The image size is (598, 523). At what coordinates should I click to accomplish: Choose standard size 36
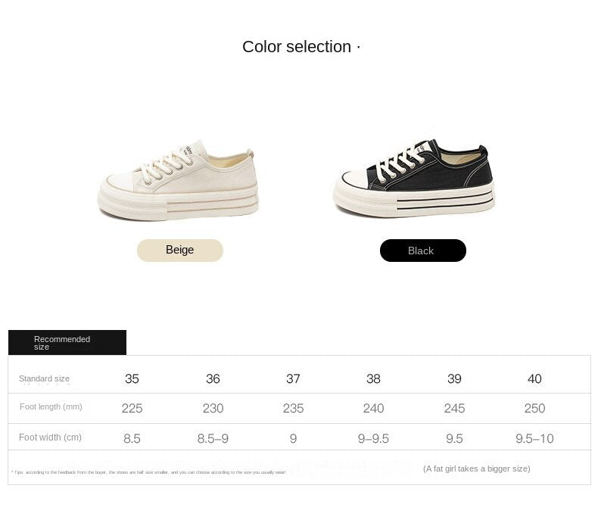[x=213, y=378]
